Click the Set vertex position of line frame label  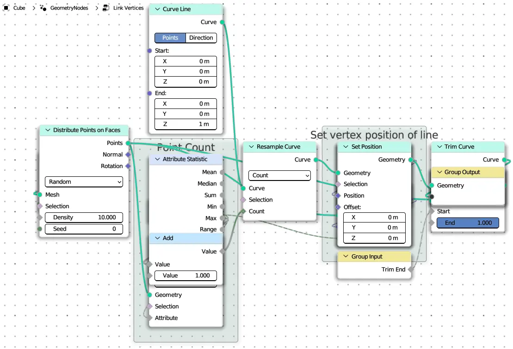(374, 135)
